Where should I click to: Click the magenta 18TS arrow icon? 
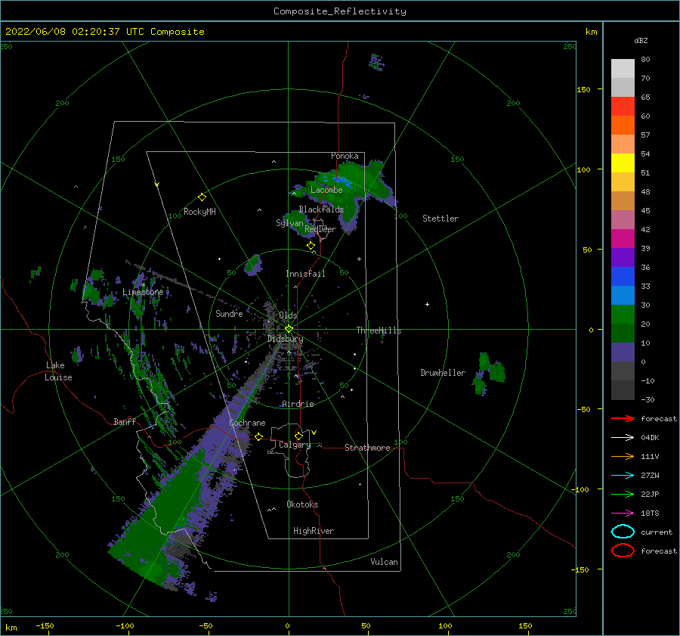(623, 513)
